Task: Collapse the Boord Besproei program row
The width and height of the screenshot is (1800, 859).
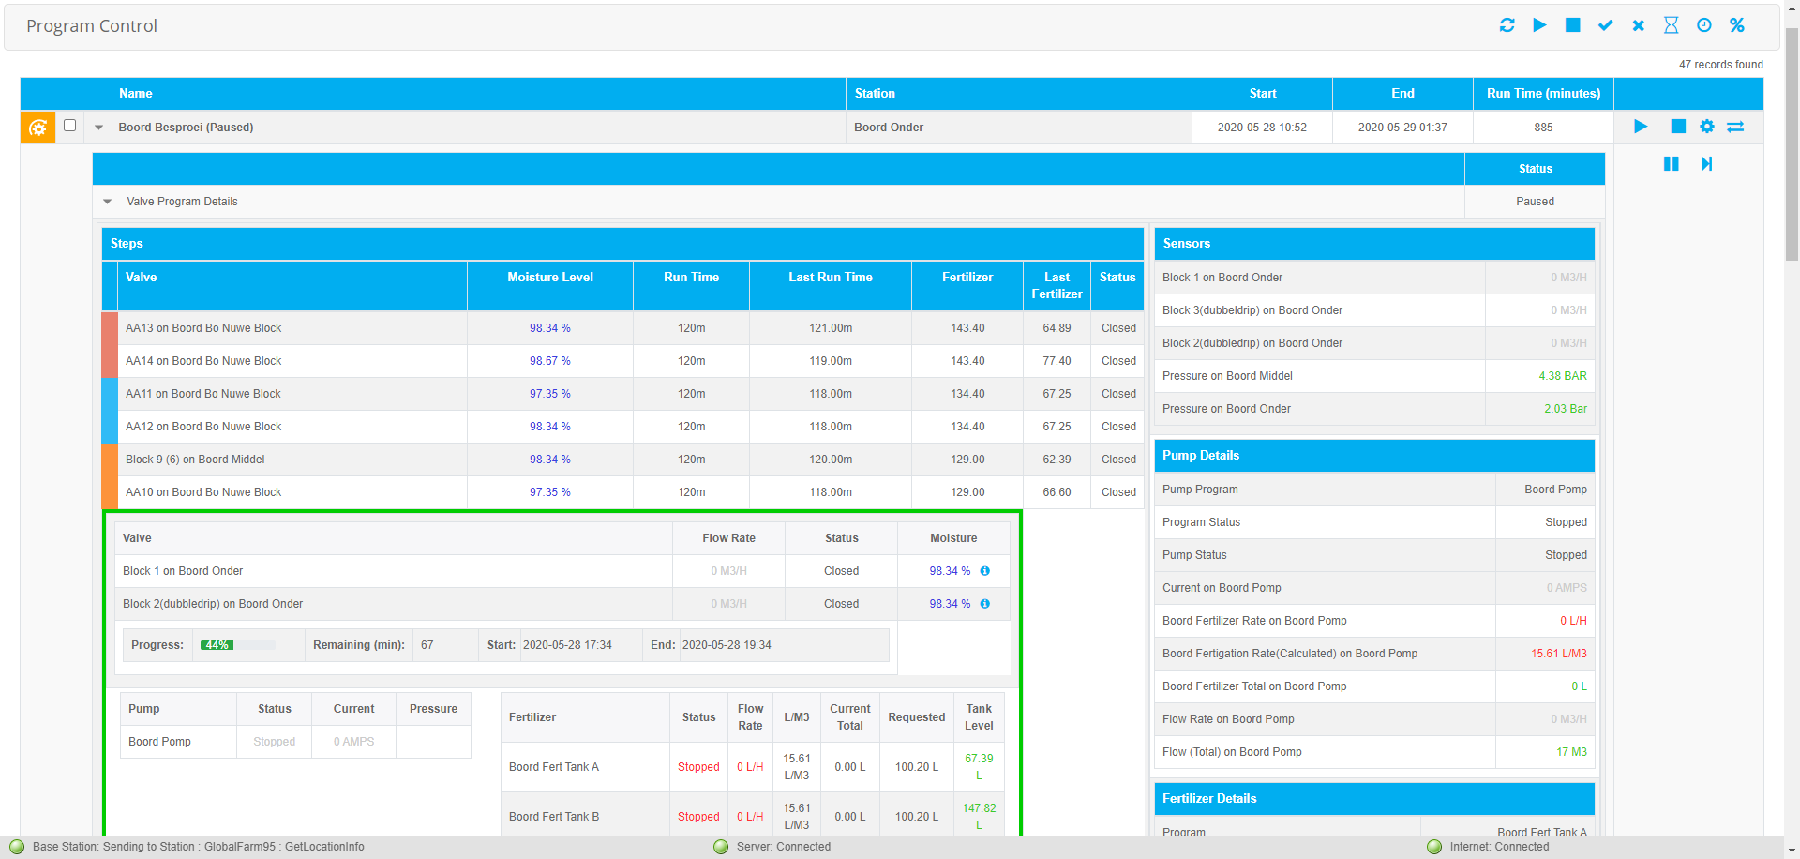Action: tap(98, 128)
